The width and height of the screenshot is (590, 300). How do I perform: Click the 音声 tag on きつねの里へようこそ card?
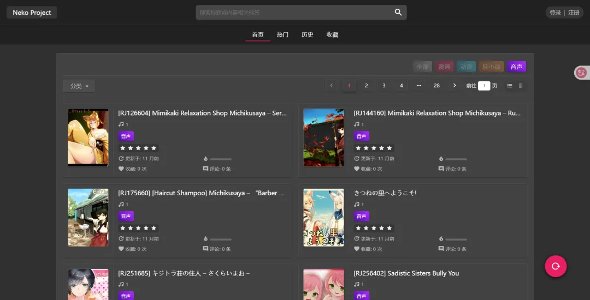(362, 216)
